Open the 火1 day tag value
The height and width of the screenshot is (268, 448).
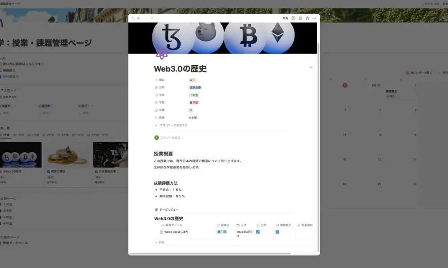(192, 80)
